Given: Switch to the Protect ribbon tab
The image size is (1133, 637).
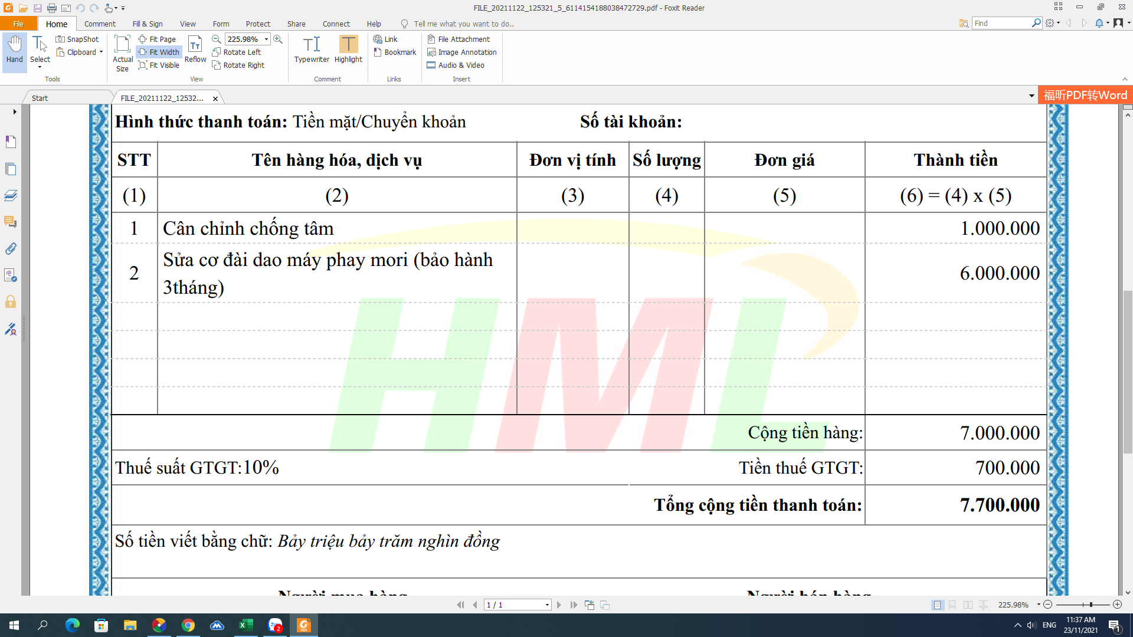Looking at the screenshot, I should [x=258, y=24].
